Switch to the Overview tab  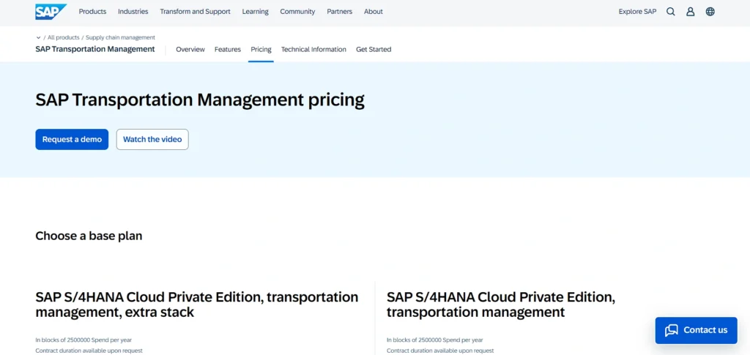[190, 49]
